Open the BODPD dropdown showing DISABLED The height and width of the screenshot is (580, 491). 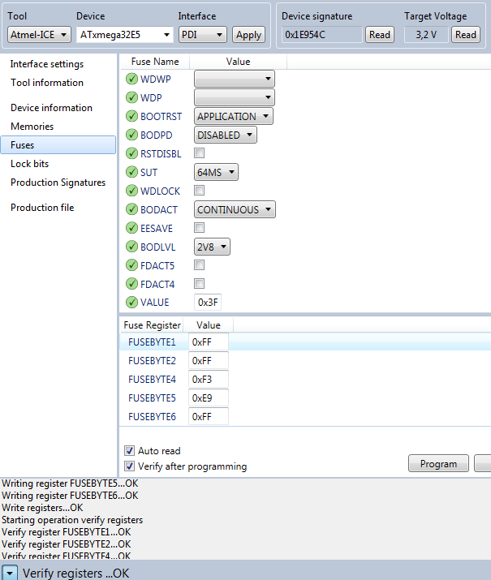pos(226,135)
